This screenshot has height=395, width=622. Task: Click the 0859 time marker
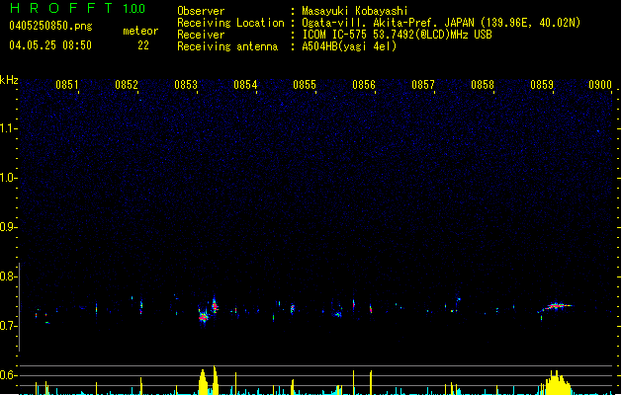(542, 85)
